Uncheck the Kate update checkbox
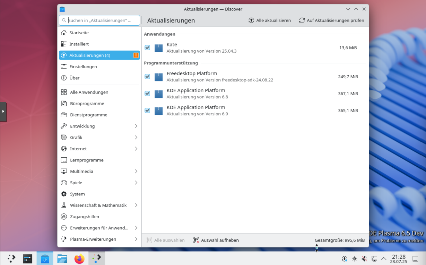 coord(147,48)
